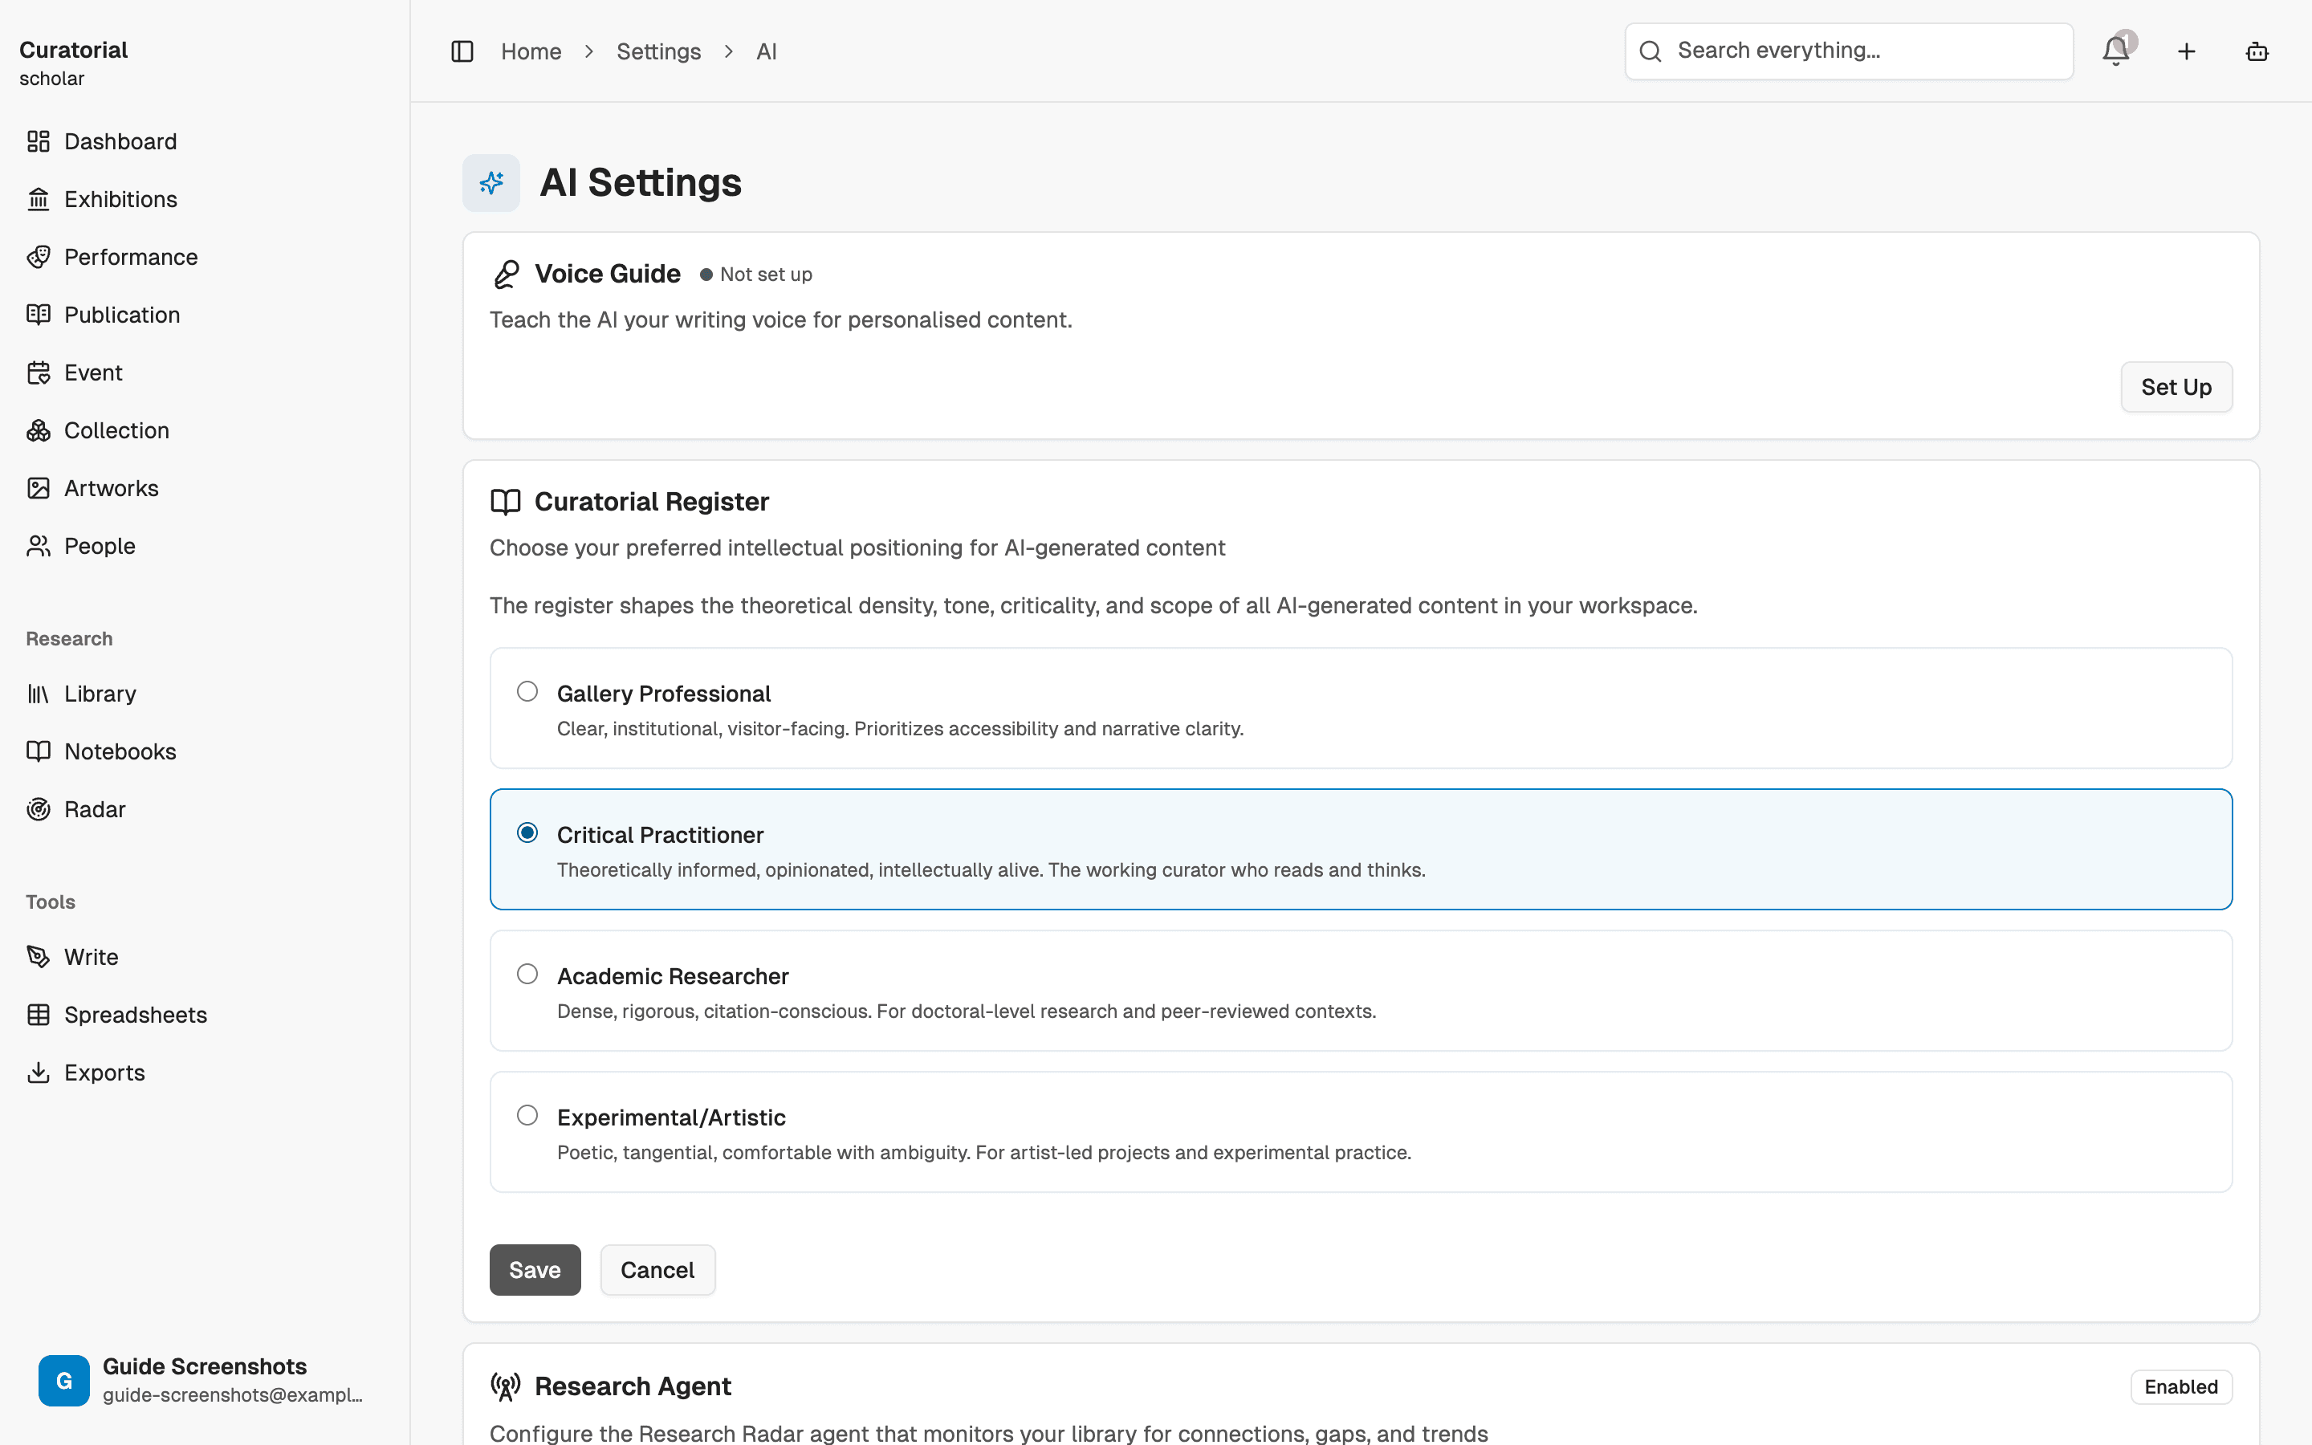Open the AI assistant robot icon
Screen dimensions: 2312x1445
(2257, 51)
